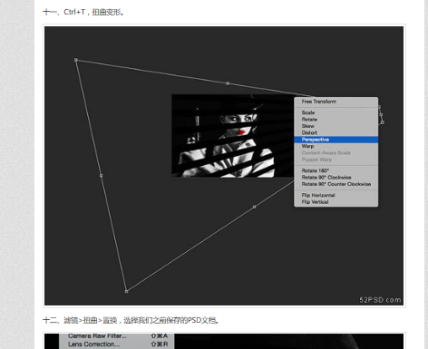Click the left edge midpoint transform handle
Image resolution: width=428 pixels, height=349 pixels.
[101, 175]
